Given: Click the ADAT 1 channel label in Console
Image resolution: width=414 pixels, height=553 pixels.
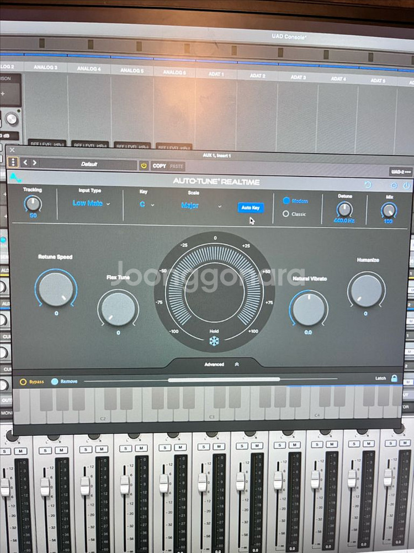Looking at the screenshot, I should coord(216,74).
